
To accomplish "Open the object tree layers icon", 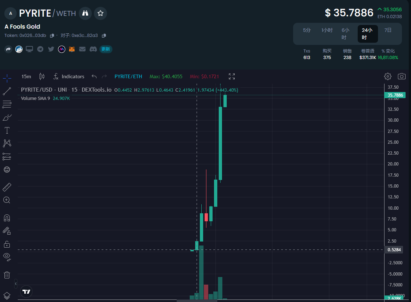I will pos(7,296).
